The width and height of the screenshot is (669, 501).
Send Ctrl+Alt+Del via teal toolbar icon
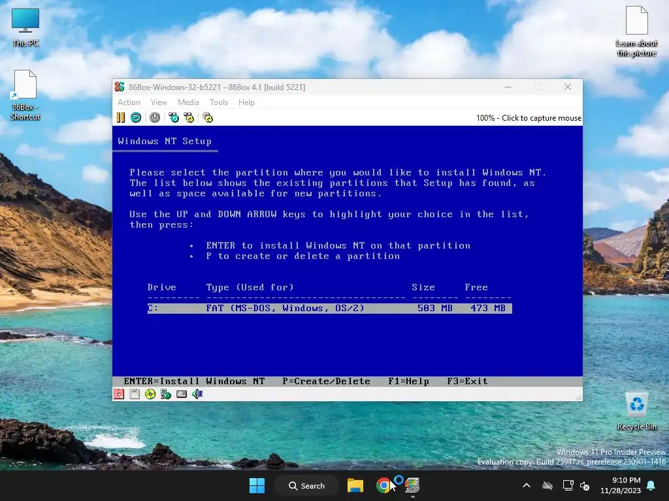click(x=174, y=117)
